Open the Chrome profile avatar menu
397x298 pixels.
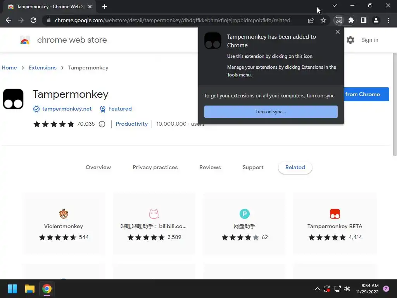point(376,20)
